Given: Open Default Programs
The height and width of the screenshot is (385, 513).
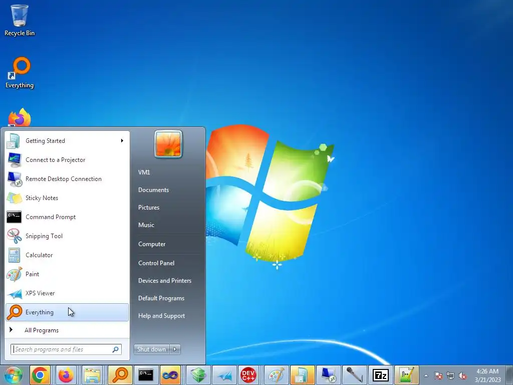Looking at the screenshot, I should pos(161,298).
